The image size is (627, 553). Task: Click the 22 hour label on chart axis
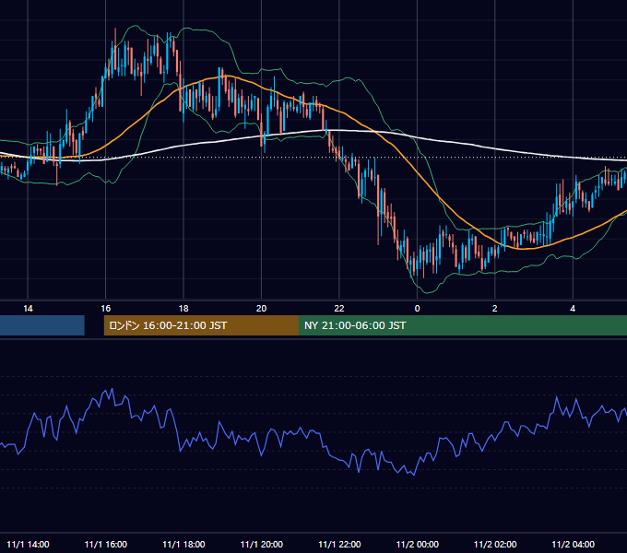pos(339,309)
